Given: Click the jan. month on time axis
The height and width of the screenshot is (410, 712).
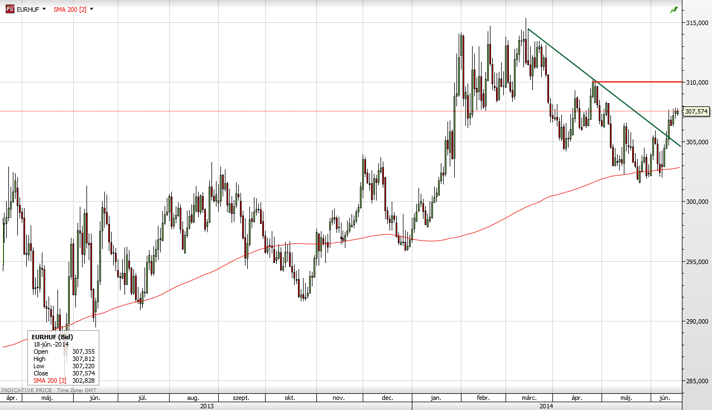Looking at the screenshot, I should 436,398.
